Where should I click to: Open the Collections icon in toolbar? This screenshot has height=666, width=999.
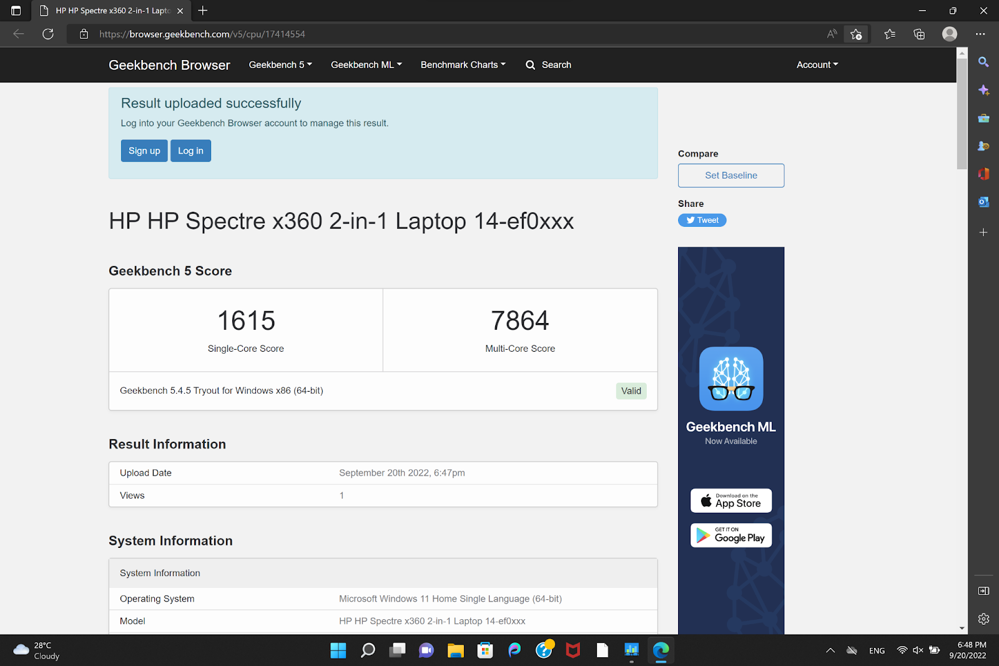click(919, 34)
